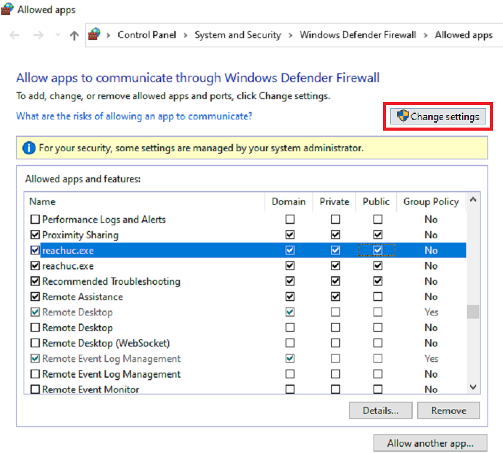Toggle Domain checkbox for highlighted reachuc.exe
This screenshot has height=453, width=503.
coord(289,250)
